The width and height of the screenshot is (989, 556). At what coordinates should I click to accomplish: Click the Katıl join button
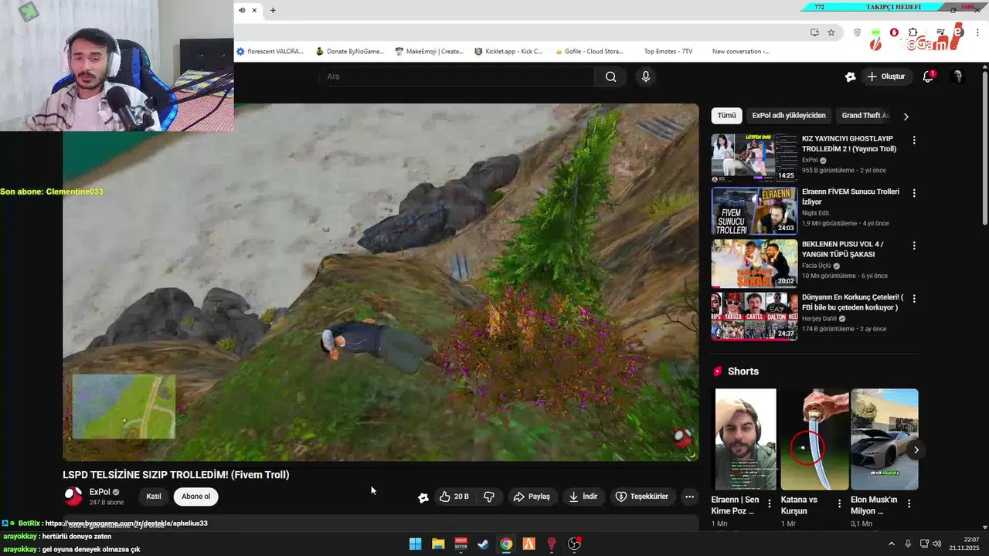(154, 497)
